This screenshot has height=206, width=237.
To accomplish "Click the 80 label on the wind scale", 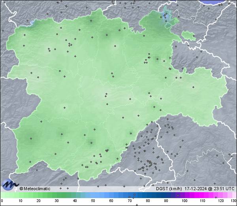I will point(148,201).
